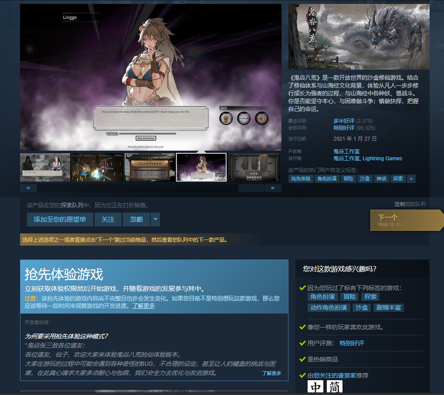Screen dimensions: 444x395
Task: Open the curator avatar showing 简
Action: pyautogui.click(x=334, y=387)
